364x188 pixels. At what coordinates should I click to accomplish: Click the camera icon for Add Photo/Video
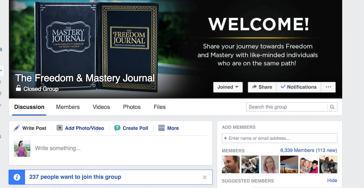click(60, 128)
